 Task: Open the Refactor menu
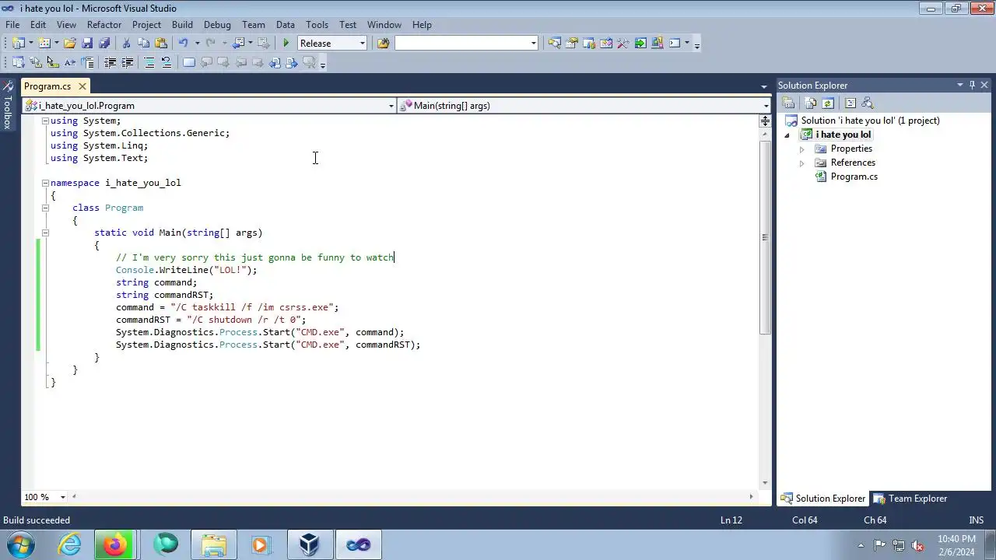[x=104, y=25]
